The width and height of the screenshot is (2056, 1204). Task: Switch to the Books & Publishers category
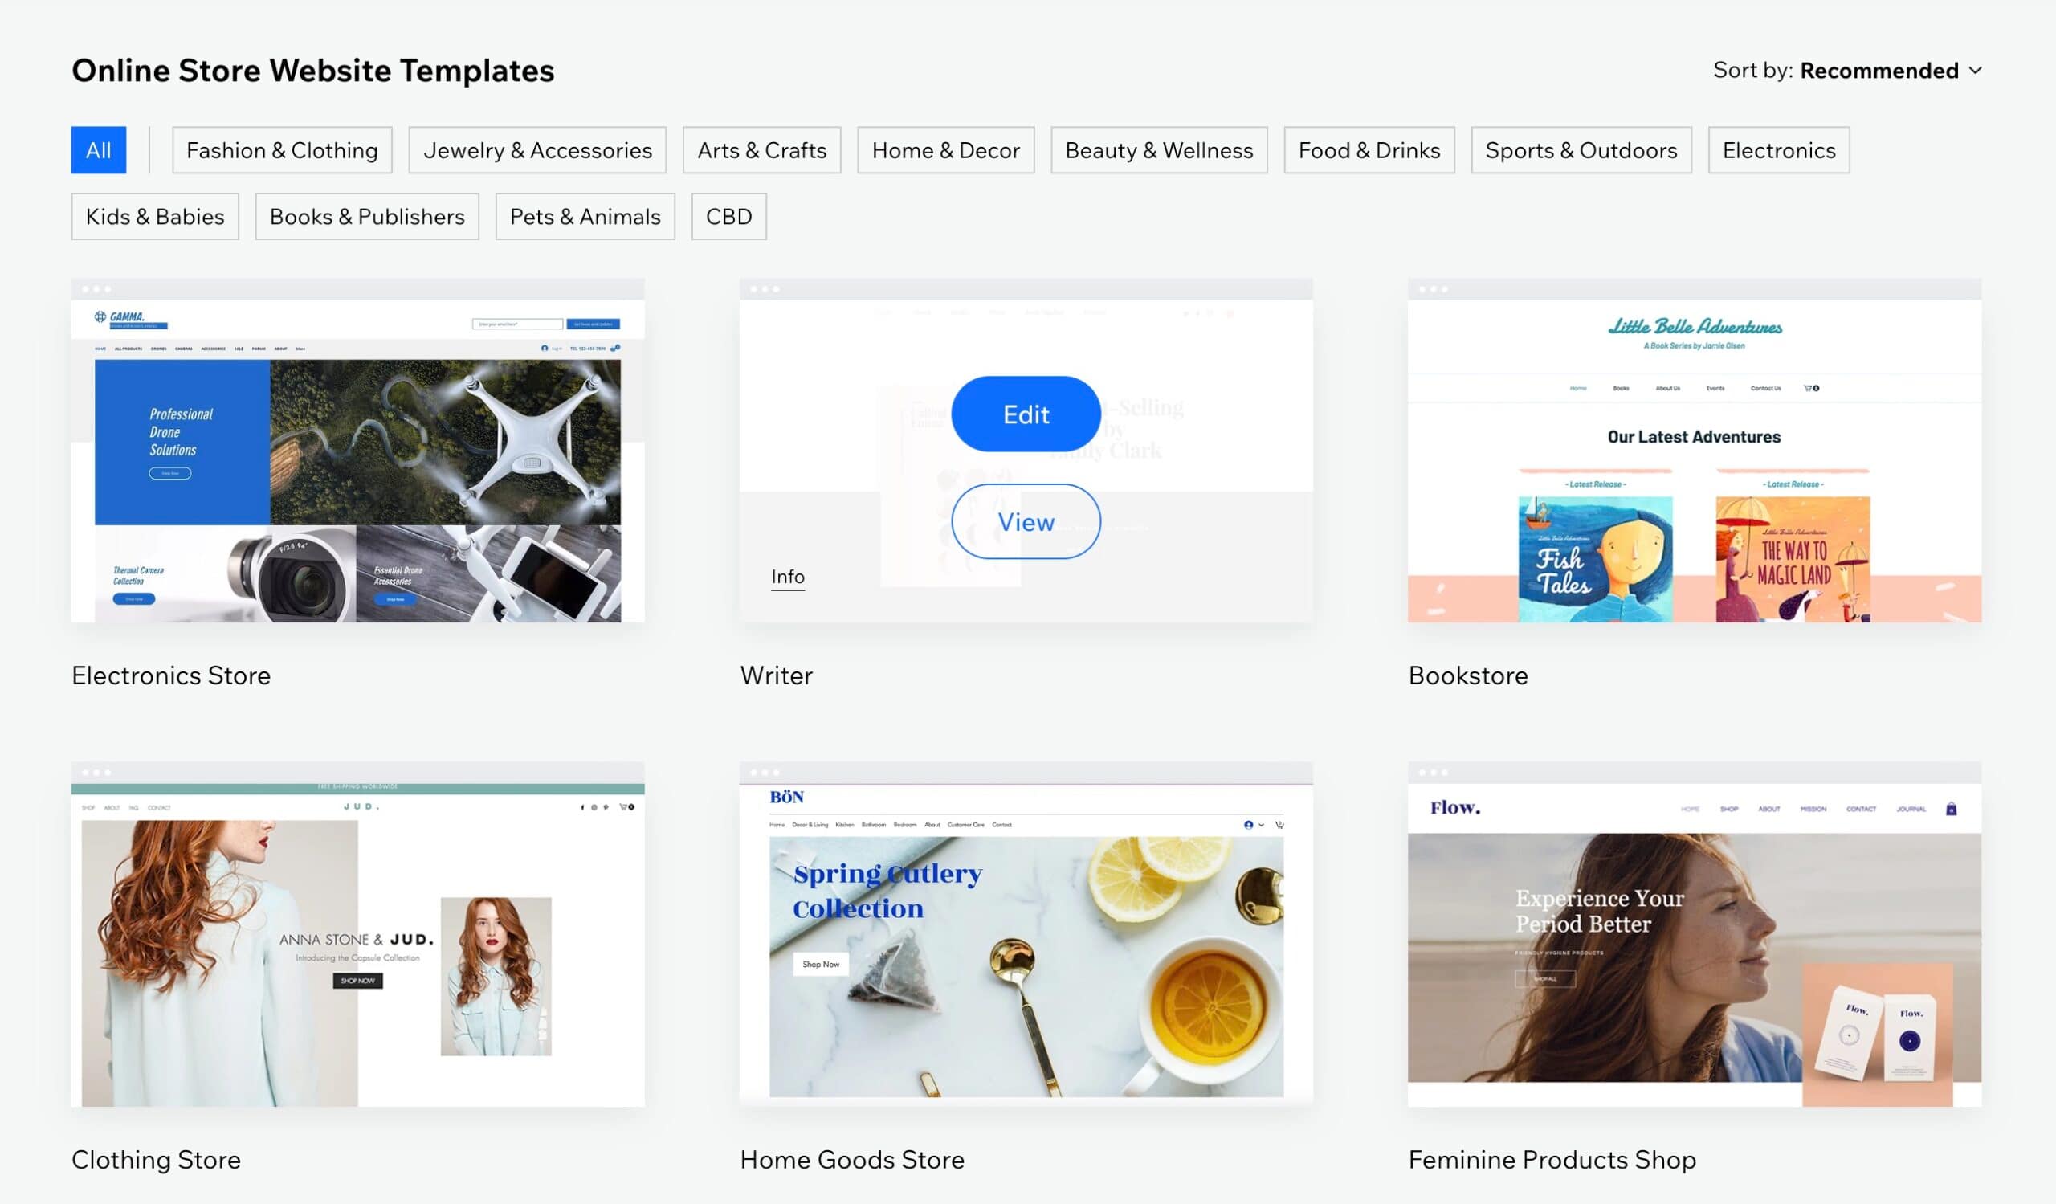367,216
